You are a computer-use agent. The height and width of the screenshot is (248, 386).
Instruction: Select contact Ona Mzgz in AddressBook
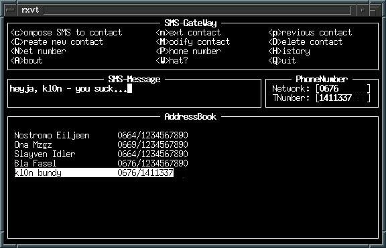(101, 144)
